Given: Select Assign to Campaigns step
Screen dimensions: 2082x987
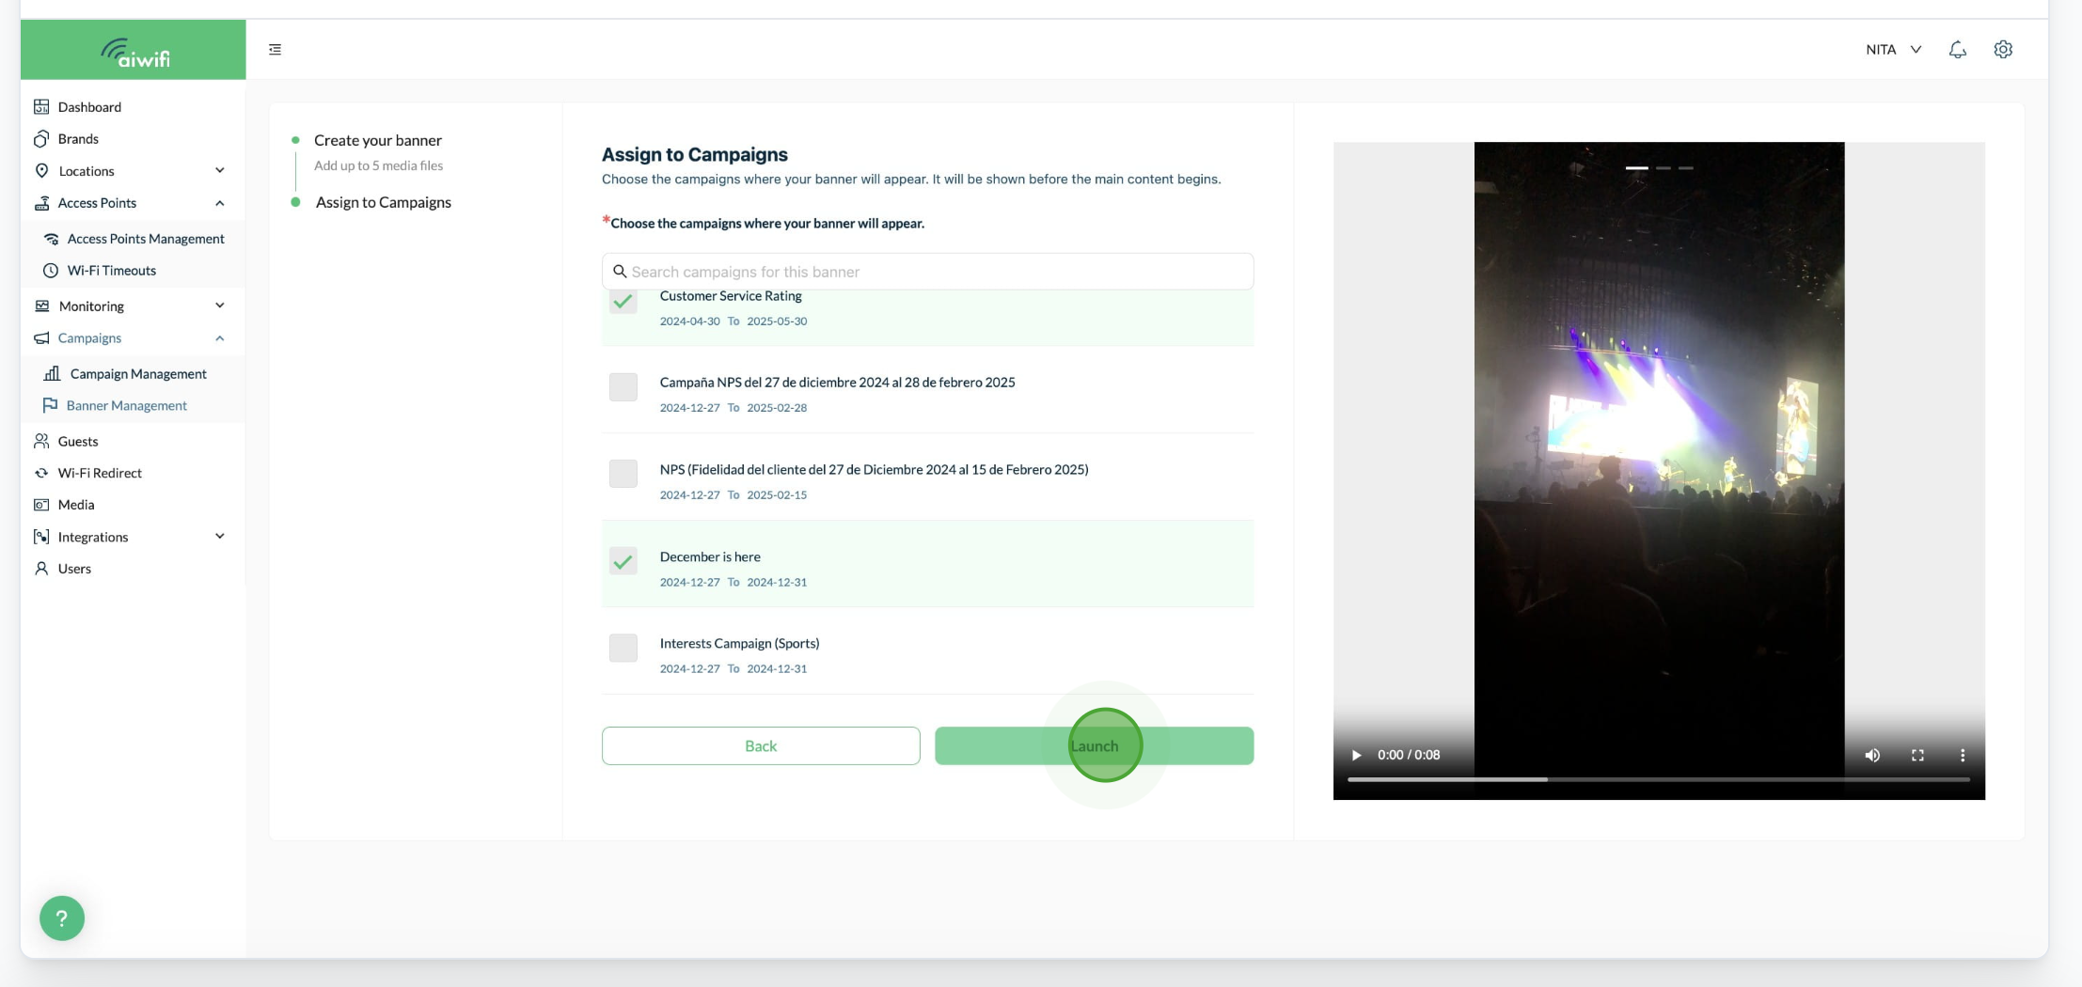Looking at the screenshot, I should 384,202.
